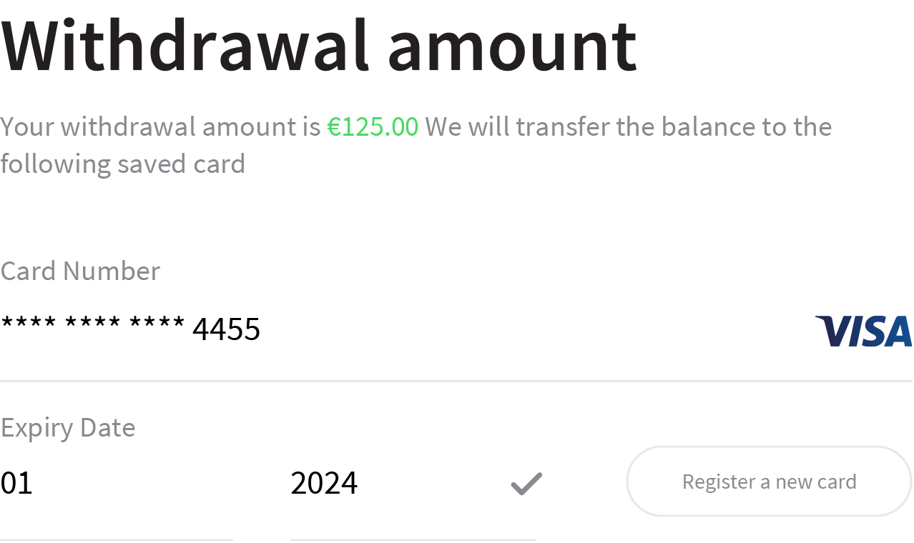Click the Expiry Date label
Screen dimensions: 914x543
point(68,427)
